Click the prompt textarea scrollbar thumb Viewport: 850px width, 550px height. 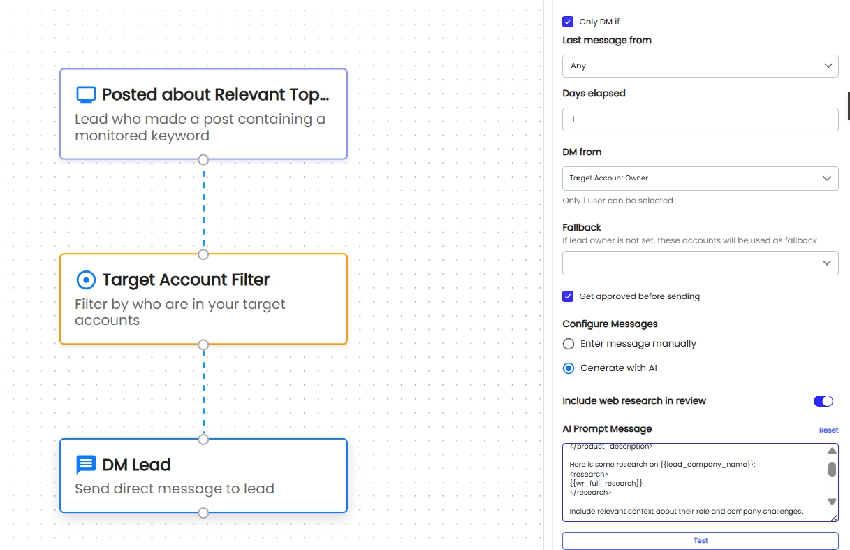(832, 469)
